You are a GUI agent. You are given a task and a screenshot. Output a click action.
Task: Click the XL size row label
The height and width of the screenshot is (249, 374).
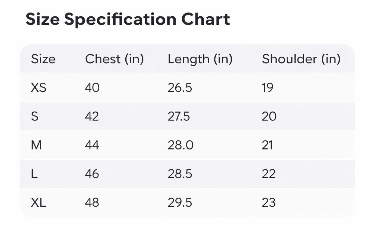point(39,203)
